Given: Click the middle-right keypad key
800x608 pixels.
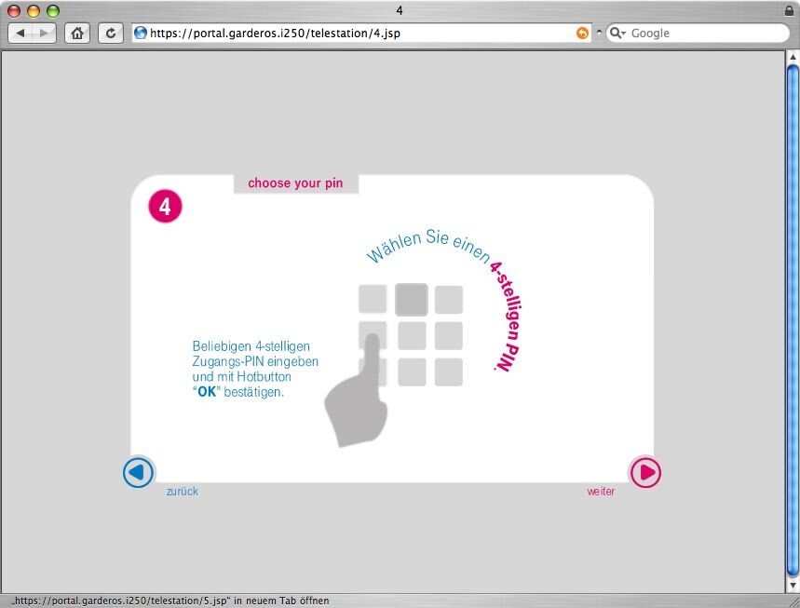Looking at the screenshot, I should click(449, 335).
